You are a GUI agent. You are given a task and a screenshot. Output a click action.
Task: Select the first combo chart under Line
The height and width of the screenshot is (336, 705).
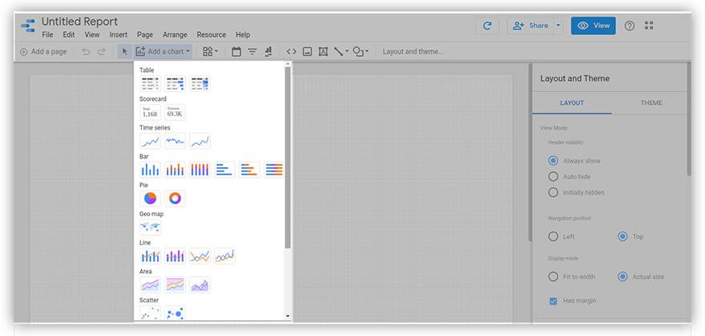(x=150, y=256)
